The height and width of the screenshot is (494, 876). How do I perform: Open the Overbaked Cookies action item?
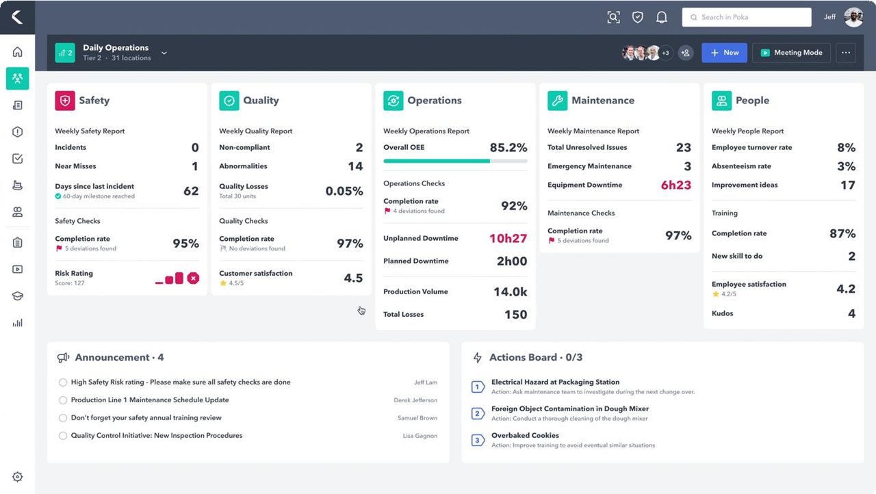(525, 436)
